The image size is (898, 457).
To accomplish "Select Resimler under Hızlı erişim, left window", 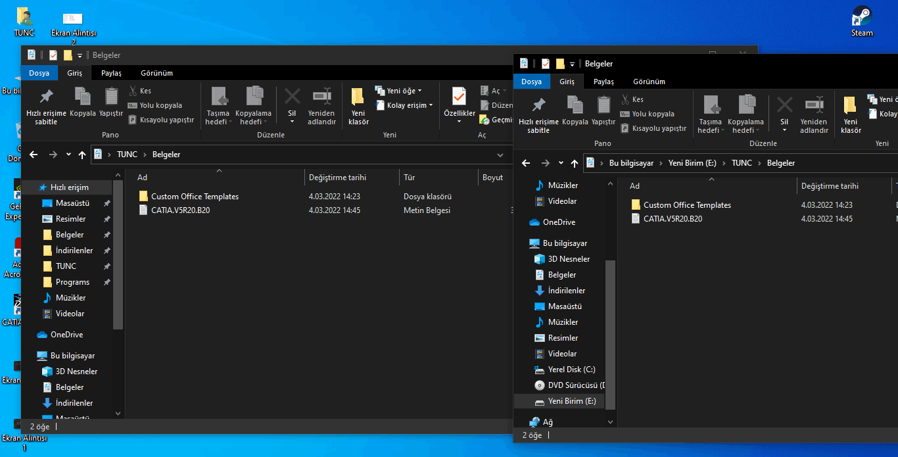I will click(x=70, y=219).
